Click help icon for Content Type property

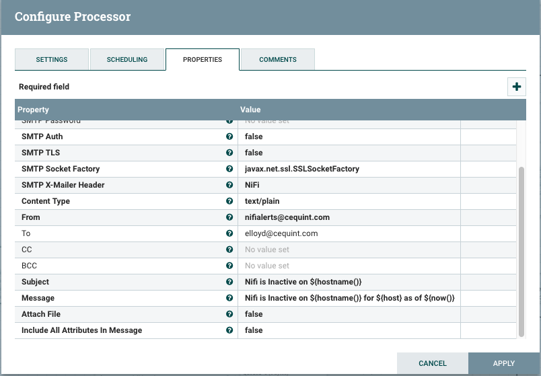coord(230,201)
